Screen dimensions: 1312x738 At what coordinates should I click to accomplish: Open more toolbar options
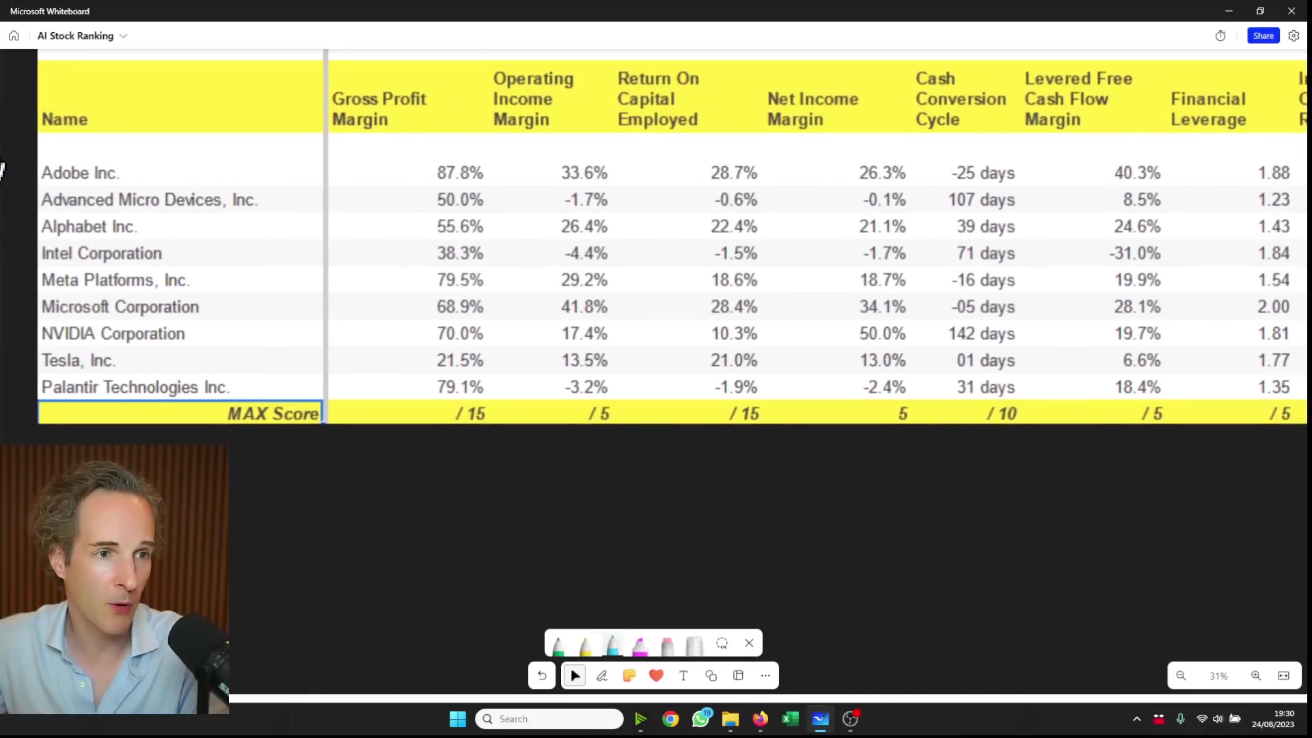pyautogui.click(x=765, y=676)
